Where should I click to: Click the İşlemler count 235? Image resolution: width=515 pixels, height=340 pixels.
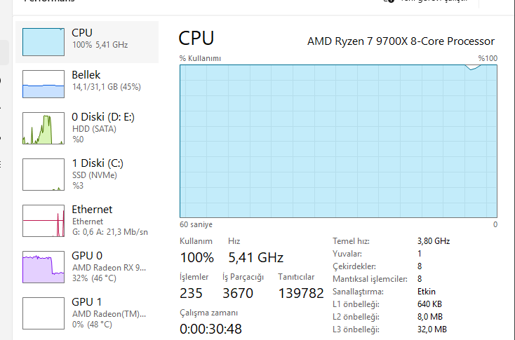click(191, 293)
